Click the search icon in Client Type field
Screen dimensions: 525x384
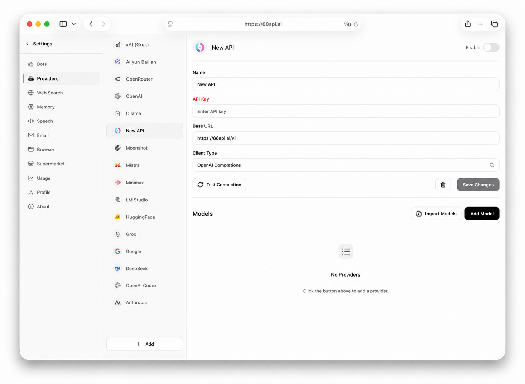point(492,165)
